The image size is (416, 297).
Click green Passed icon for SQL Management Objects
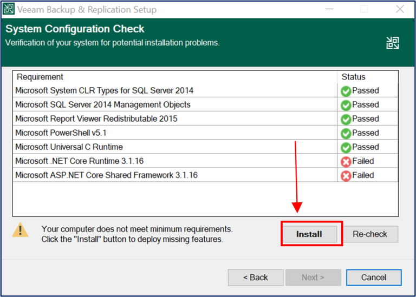pos(346,105)
